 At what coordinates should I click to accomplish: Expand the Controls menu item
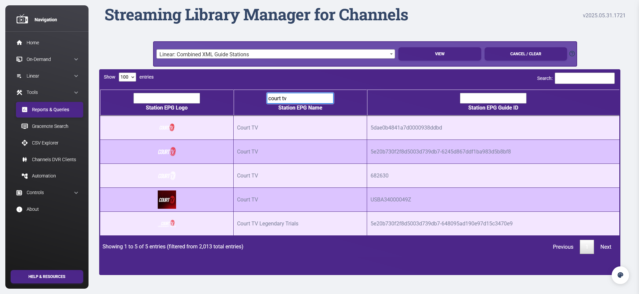pos(47,192)
